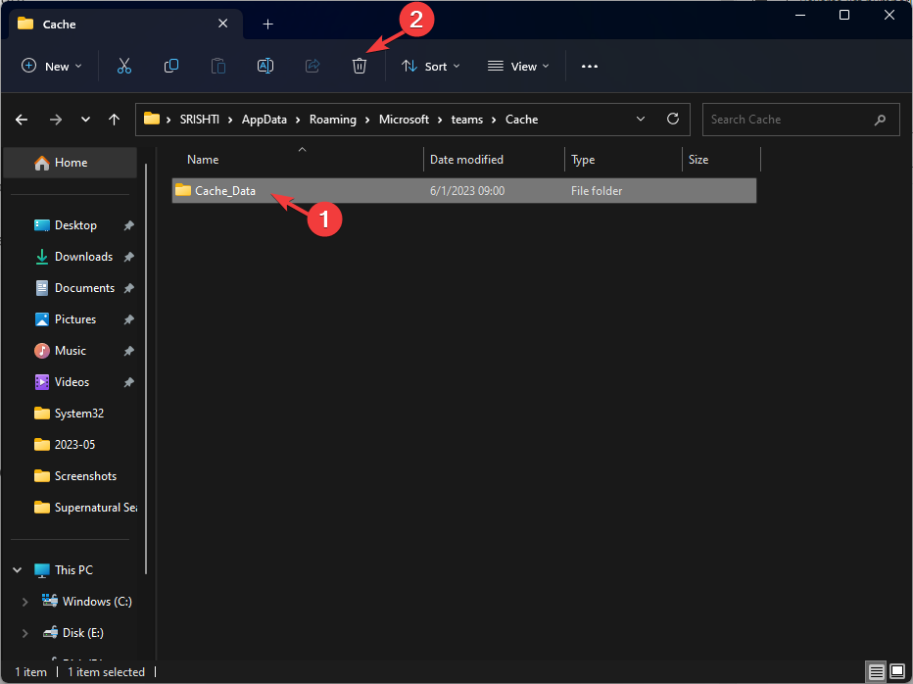Unpin Music using its pin icon
Viewport: 913px width, 684px height.
pyautogui.click(x=128, y=352)
